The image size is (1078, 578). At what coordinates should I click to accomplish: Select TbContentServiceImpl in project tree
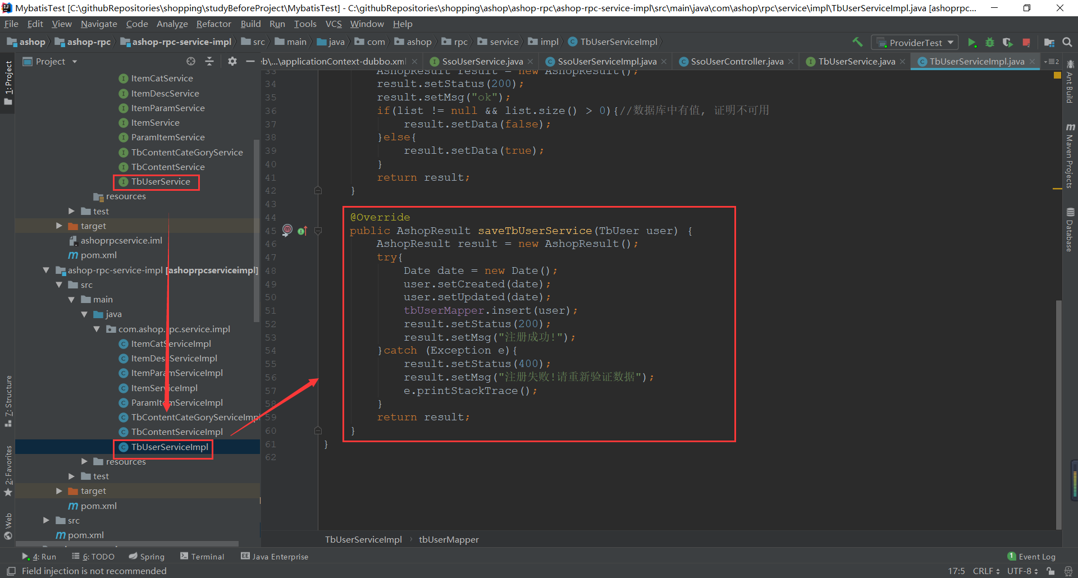[x=171, y=432]
